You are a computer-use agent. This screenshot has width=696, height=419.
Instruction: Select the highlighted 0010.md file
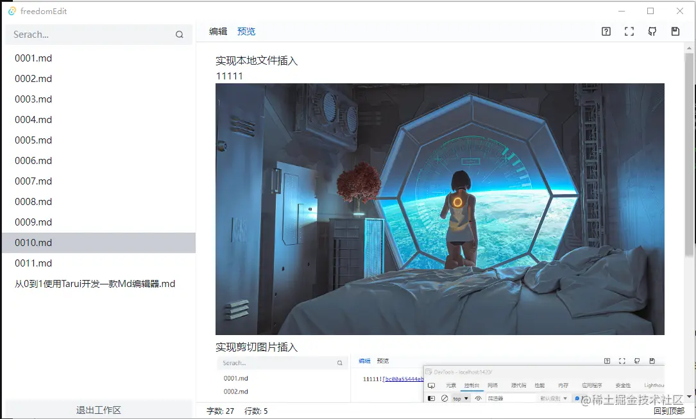(x=99, y=243)
